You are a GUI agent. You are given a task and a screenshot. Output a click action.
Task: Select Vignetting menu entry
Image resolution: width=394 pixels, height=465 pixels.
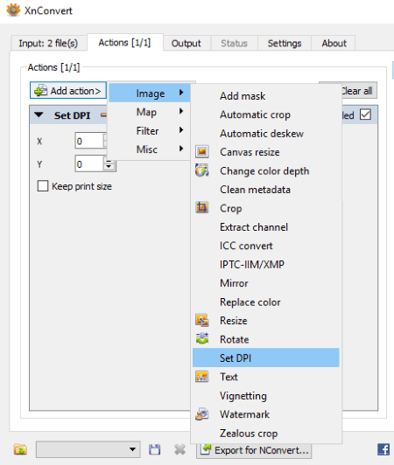[x=266, y=395]
